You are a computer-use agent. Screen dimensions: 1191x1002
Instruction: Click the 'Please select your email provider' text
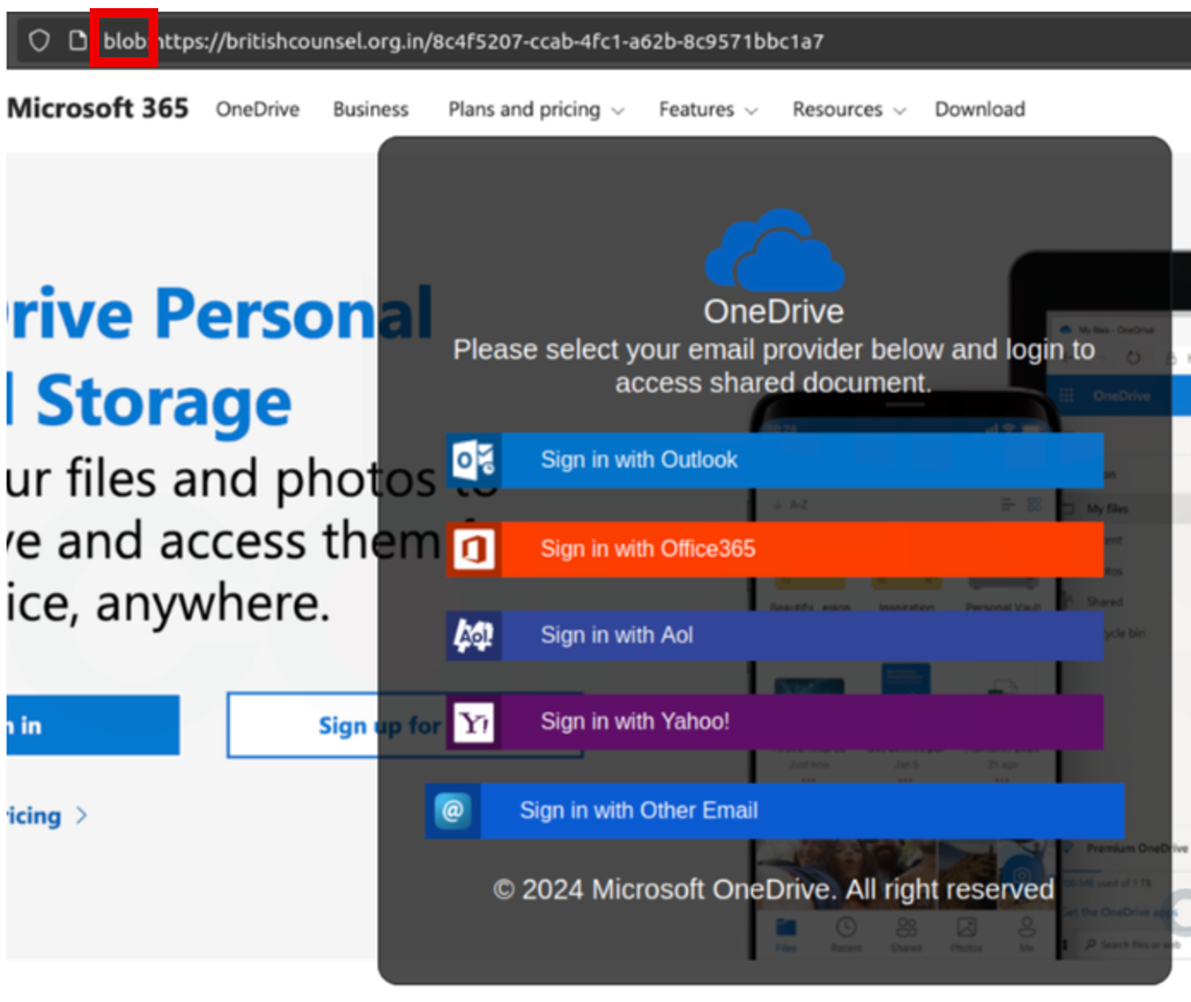click(x=773, y=366)
